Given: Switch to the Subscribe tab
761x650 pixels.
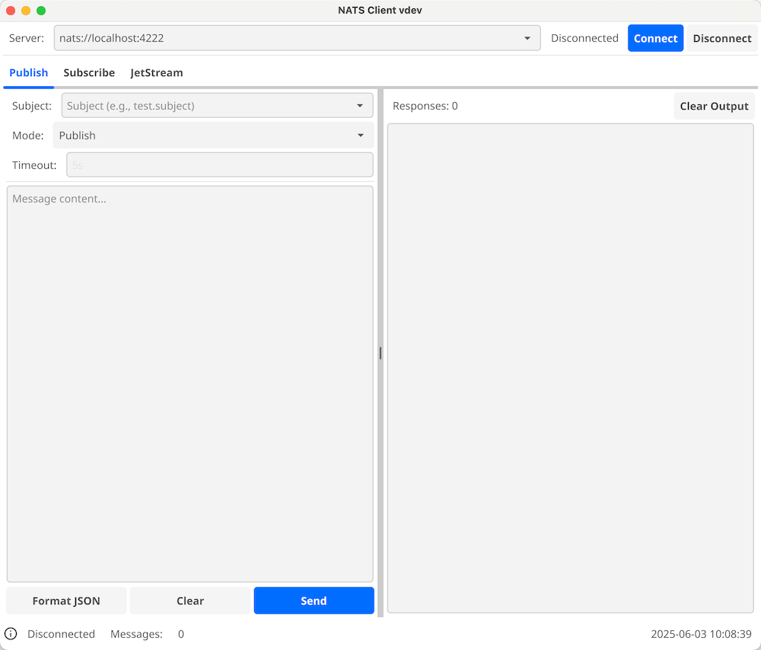Looking at the screenshot, I should point(89,73).
